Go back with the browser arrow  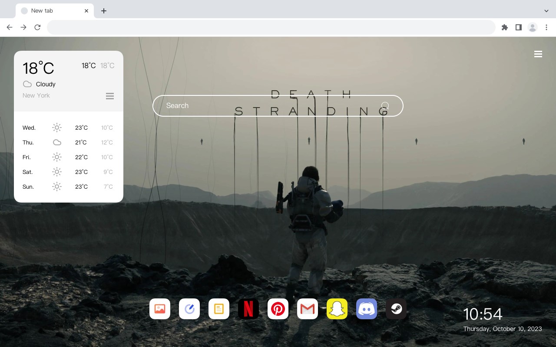pyautogui.click(x=10, y=27)
